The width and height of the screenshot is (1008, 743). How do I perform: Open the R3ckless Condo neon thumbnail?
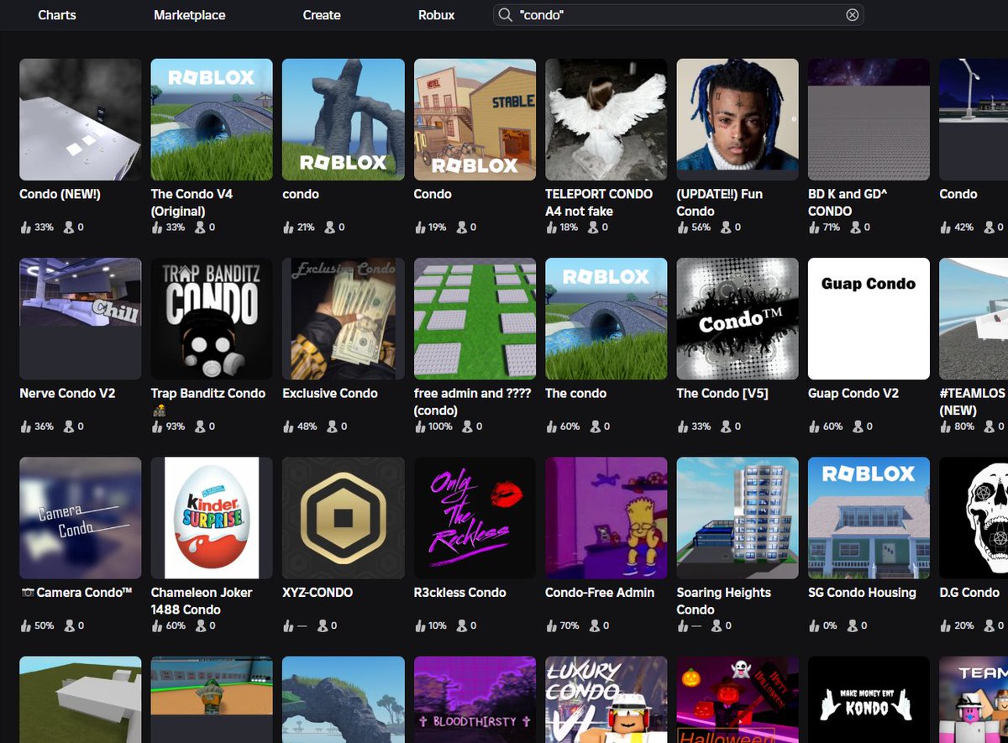pyautogui.click(x=475, y=518)
